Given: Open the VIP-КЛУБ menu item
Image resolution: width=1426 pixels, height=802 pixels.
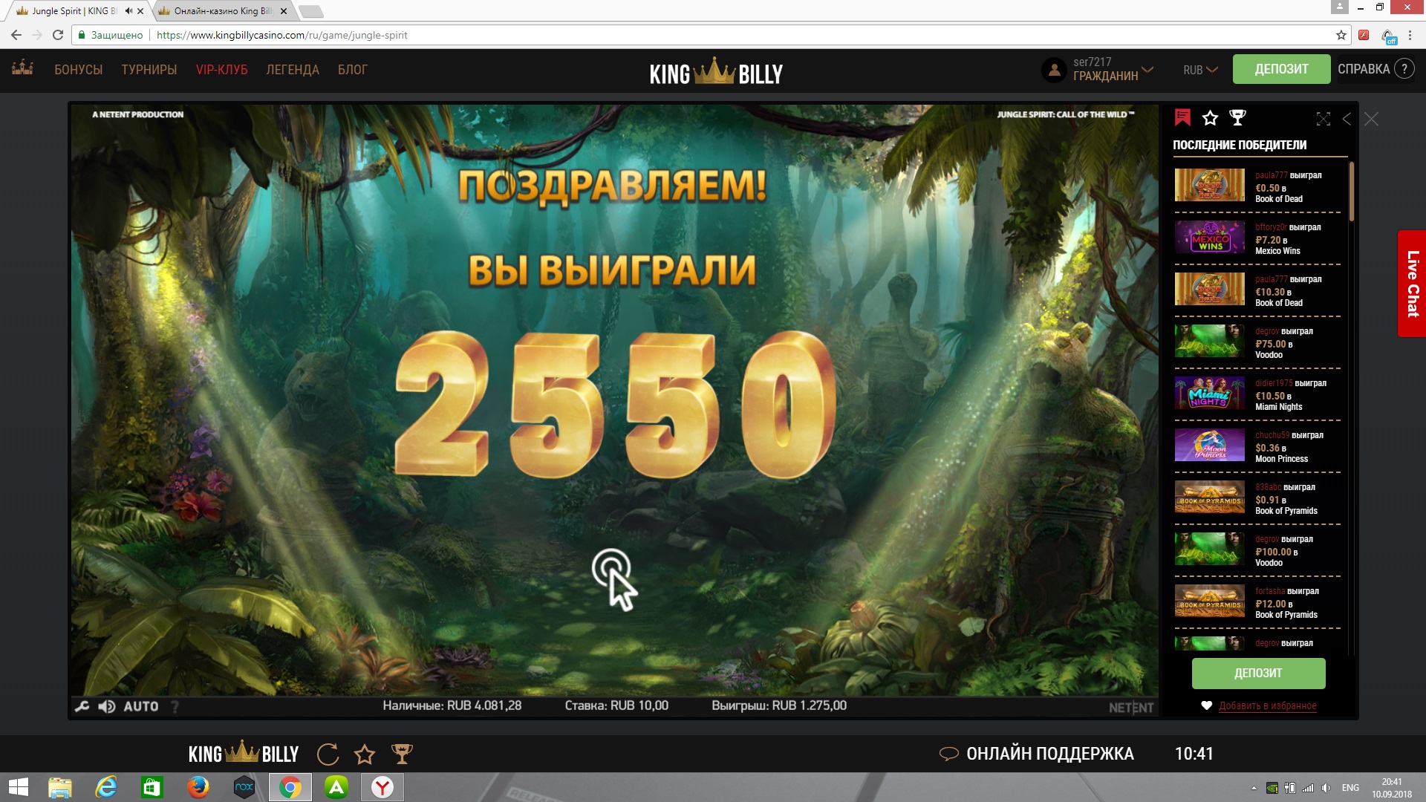Looking at the screenshot, I should point(221,70).
